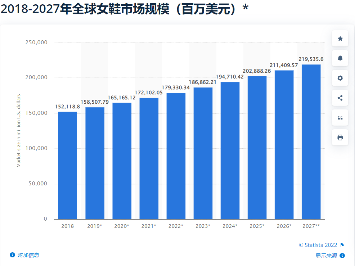Click the value label 186,862.21
355x266 pixels.
pos(203,82)
